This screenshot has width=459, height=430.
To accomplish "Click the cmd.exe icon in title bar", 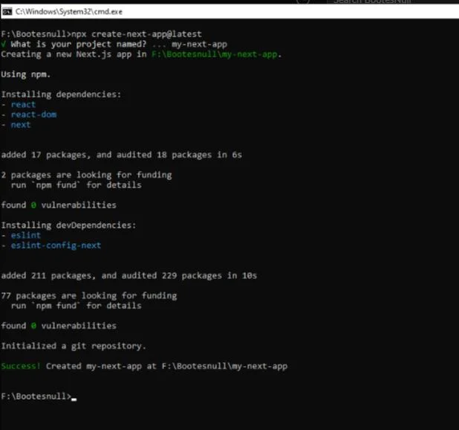I will tap(7, 12).
